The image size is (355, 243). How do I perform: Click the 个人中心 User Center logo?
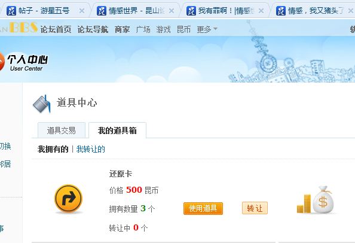click(24, 62)
